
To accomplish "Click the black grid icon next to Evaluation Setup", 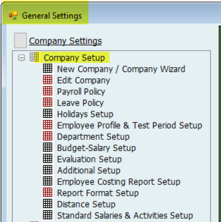I will (47, 159).
